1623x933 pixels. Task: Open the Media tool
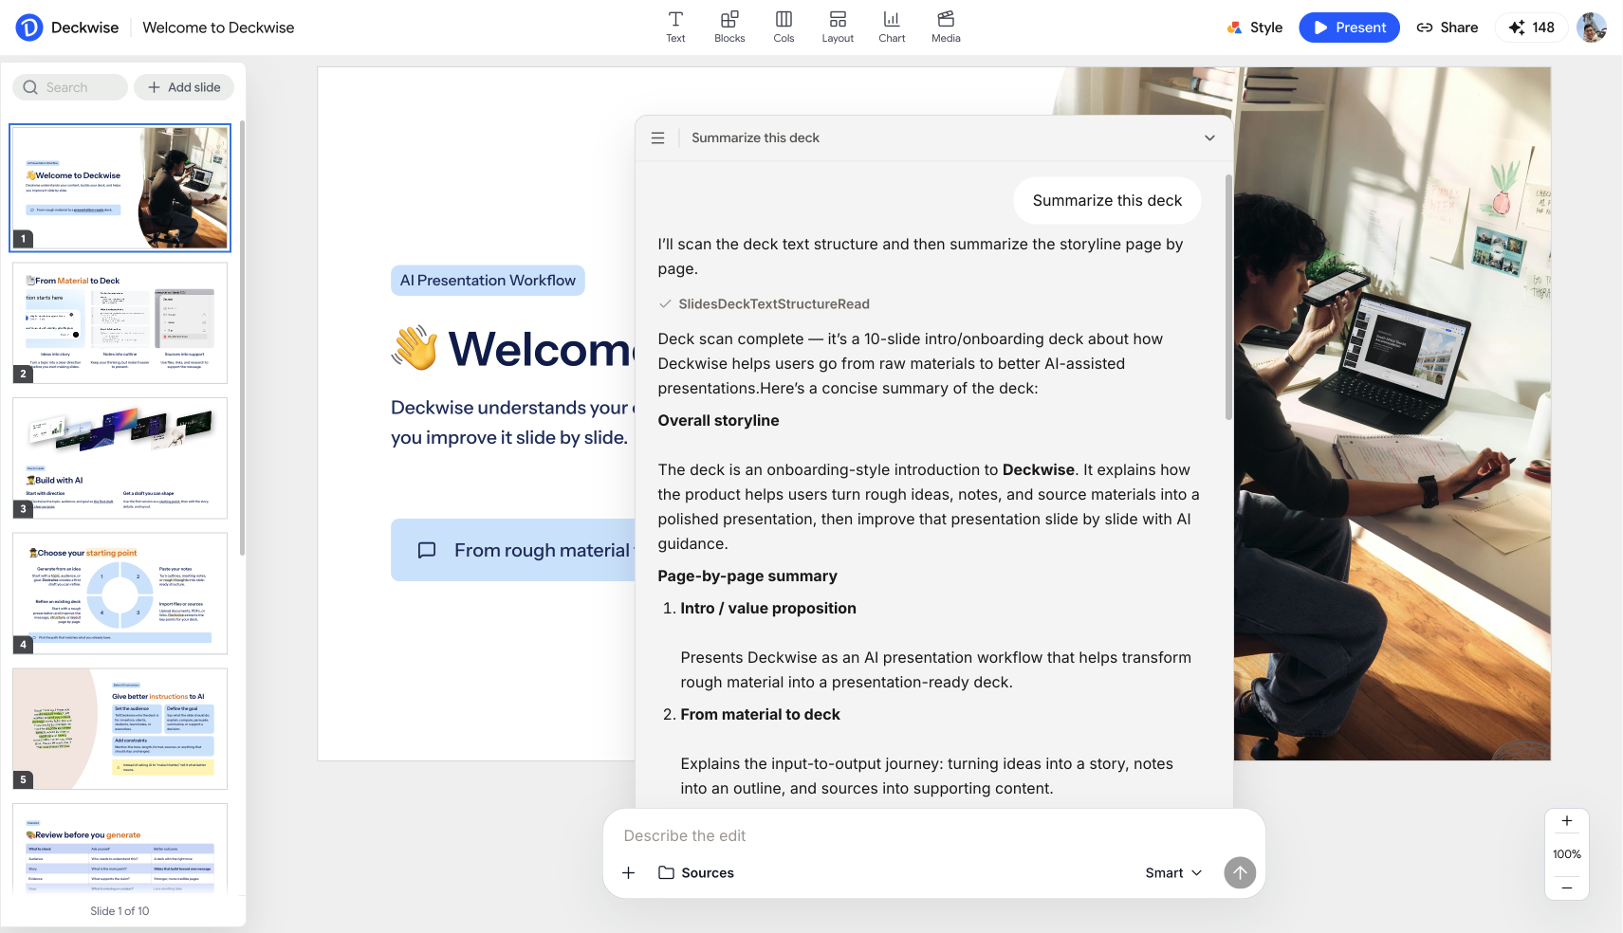pos(946,27)
